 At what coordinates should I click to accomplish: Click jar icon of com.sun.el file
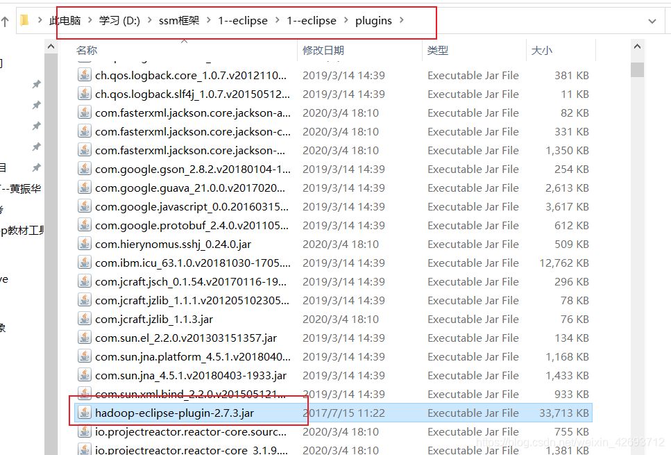coord(84,338)
